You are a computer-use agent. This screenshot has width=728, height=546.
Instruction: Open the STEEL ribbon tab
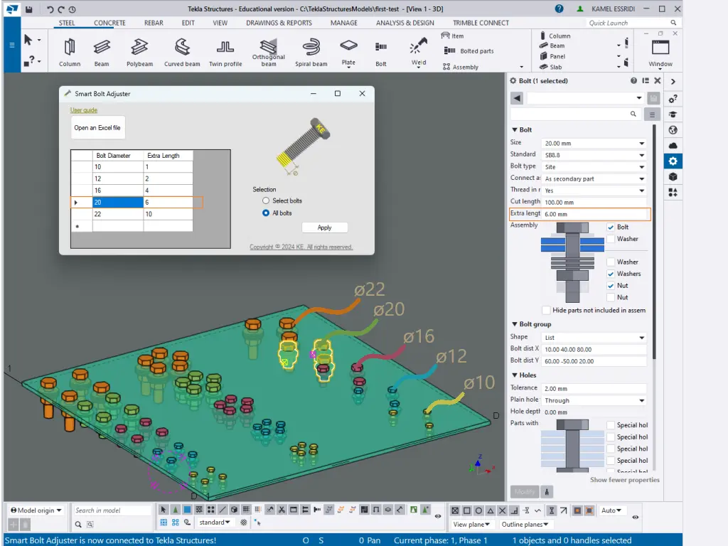click(66, 23)
